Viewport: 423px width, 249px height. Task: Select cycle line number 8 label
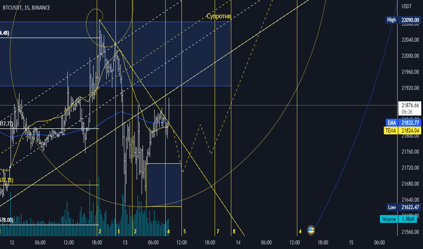[234, 231]
